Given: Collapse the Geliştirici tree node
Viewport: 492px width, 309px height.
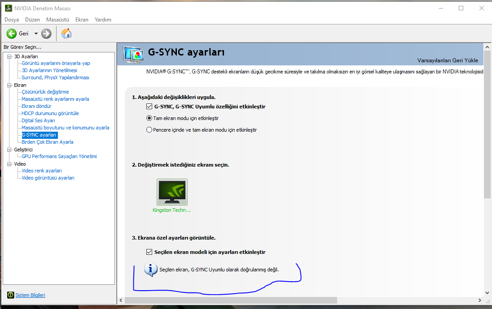Looking at the screenshot, I should (x=9, y=150).
